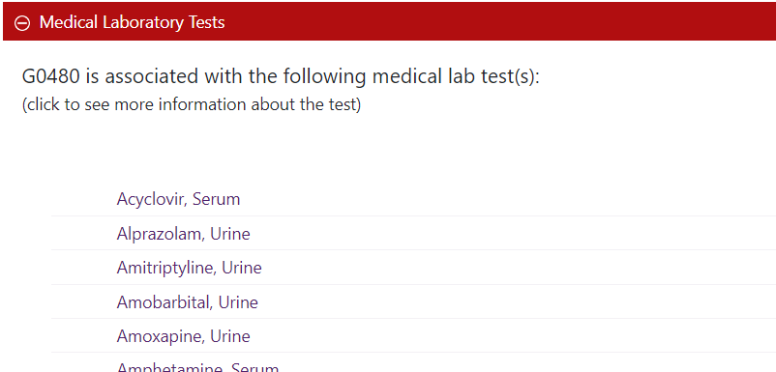The height and width of the screenshot is (372, 776).
Task: Click the word Acyclovir in the list
Action: (x=152, y=199)
